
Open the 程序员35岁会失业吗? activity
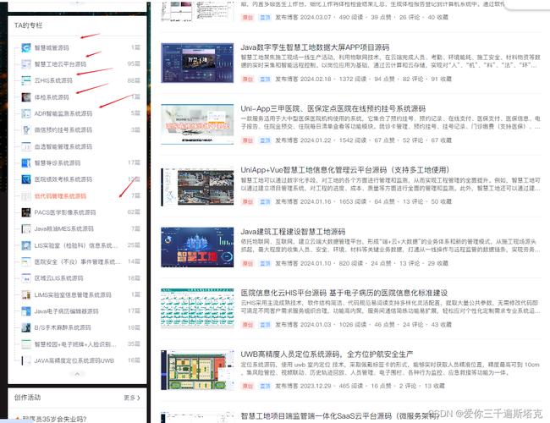pos(54,419)
